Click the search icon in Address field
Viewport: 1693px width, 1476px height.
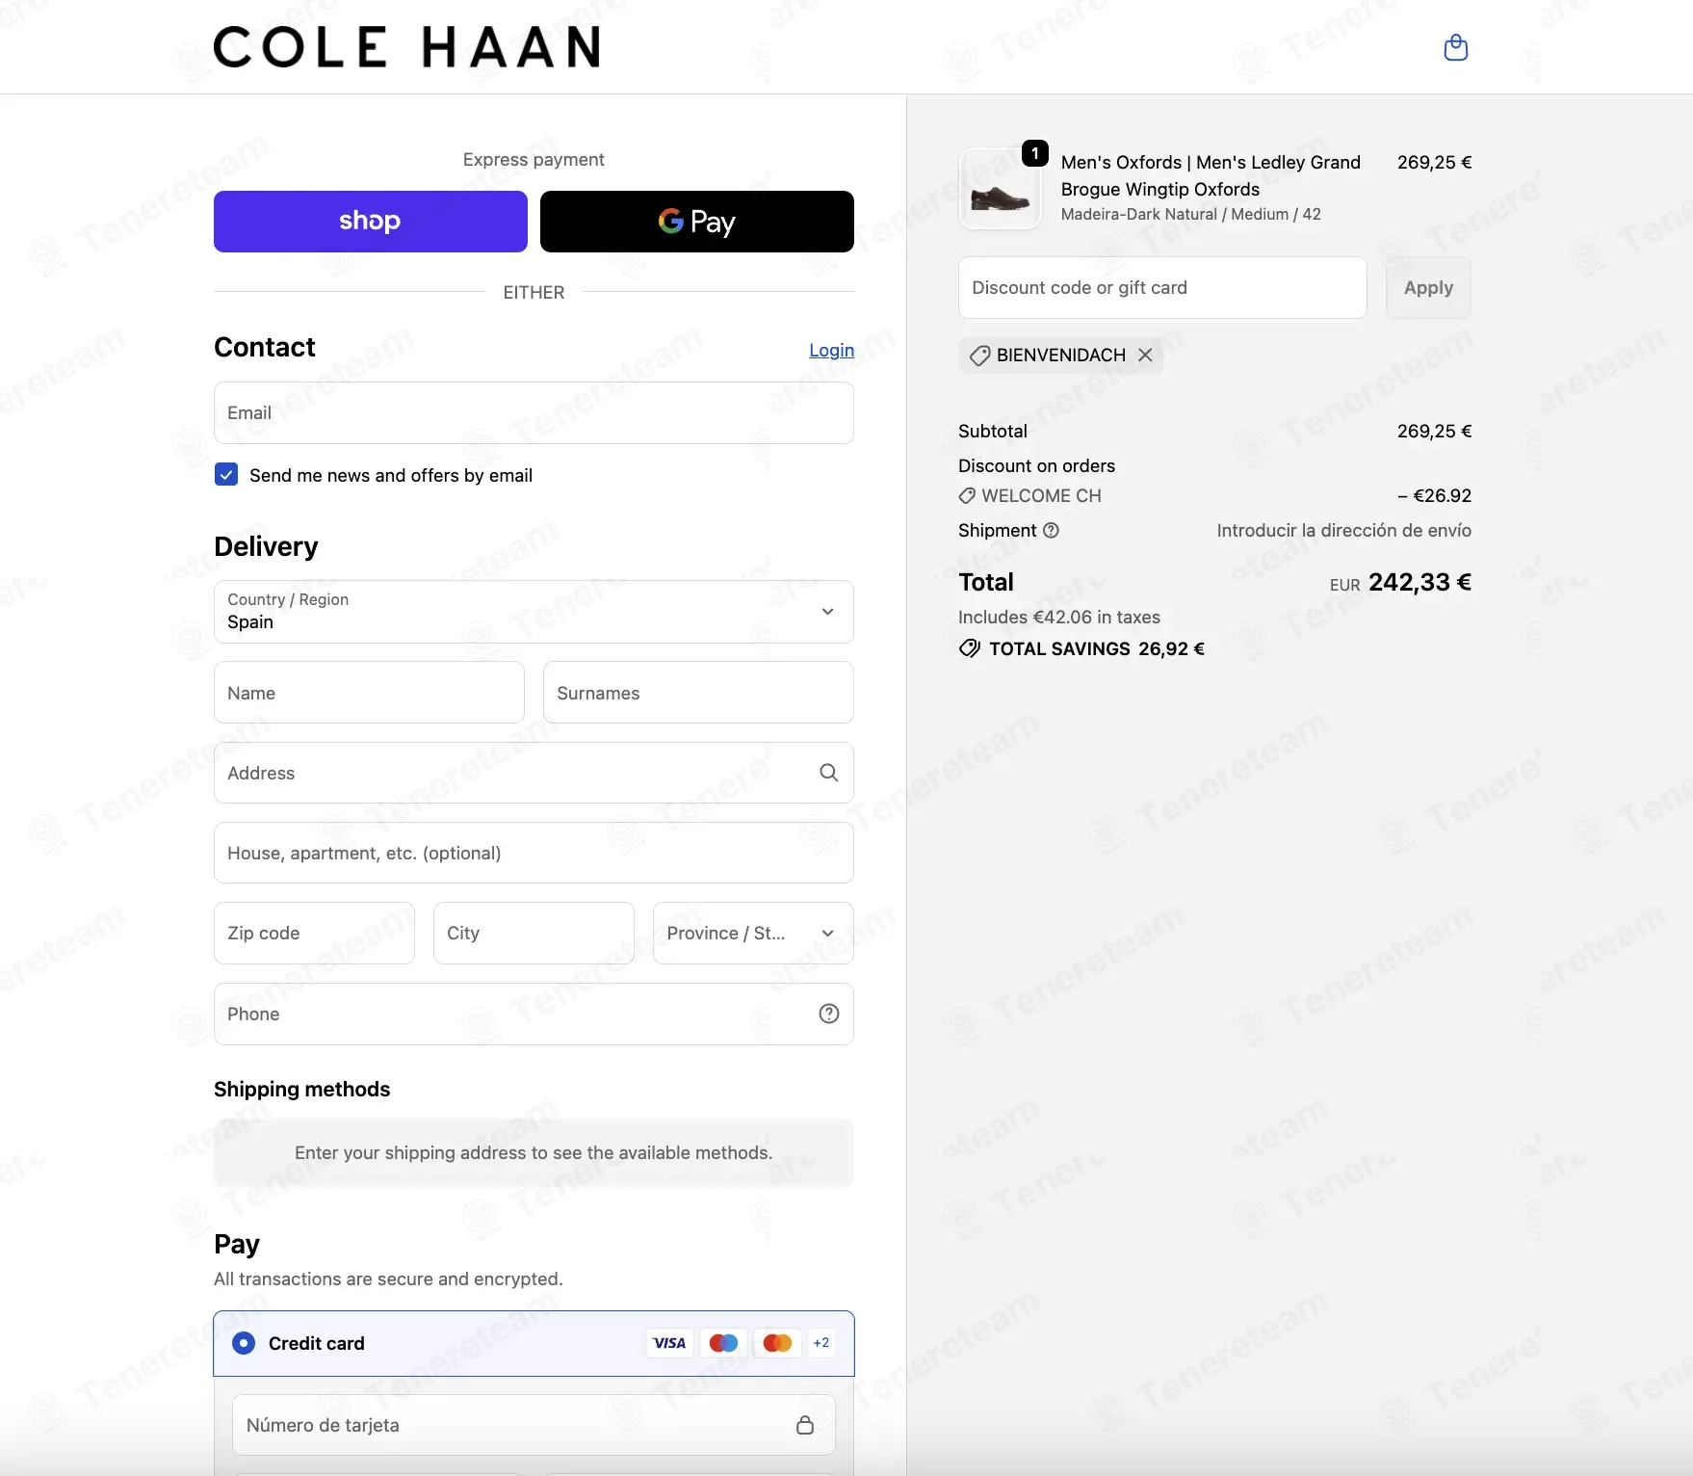point(828,773)
